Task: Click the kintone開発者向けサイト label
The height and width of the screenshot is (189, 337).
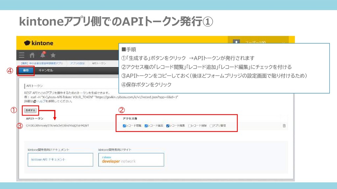Action: click(x=115, y=150)
